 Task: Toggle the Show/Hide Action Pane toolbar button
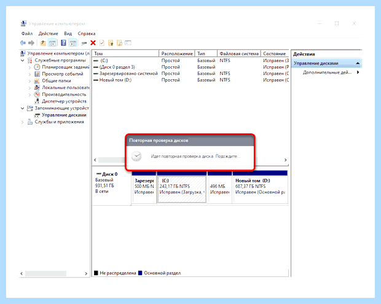(73, 43)
